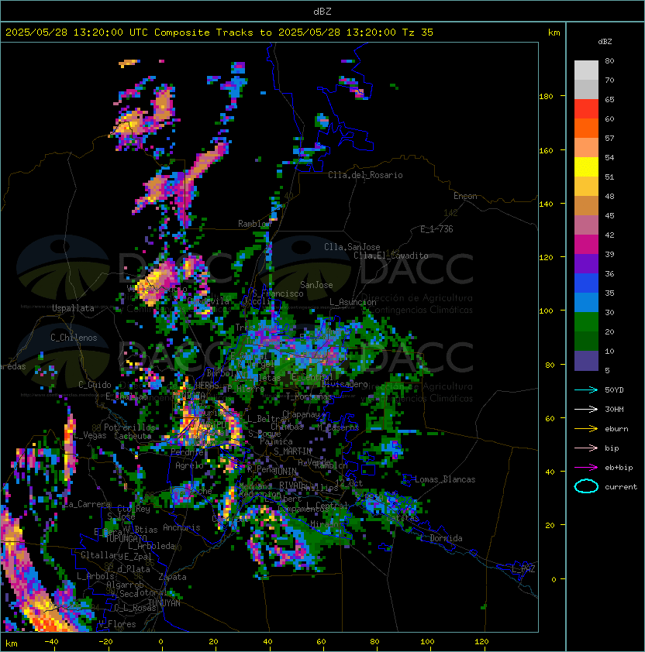Click the 'Clla.El_Cavadito' map label
Screen dimensions: 645x652
(391, 256)
